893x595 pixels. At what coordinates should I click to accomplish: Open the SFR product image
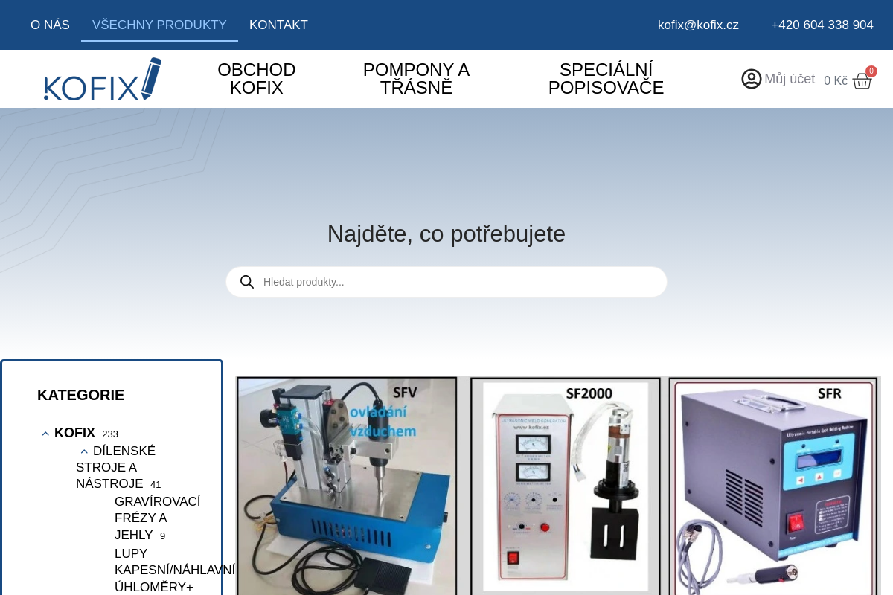[775, 486]
